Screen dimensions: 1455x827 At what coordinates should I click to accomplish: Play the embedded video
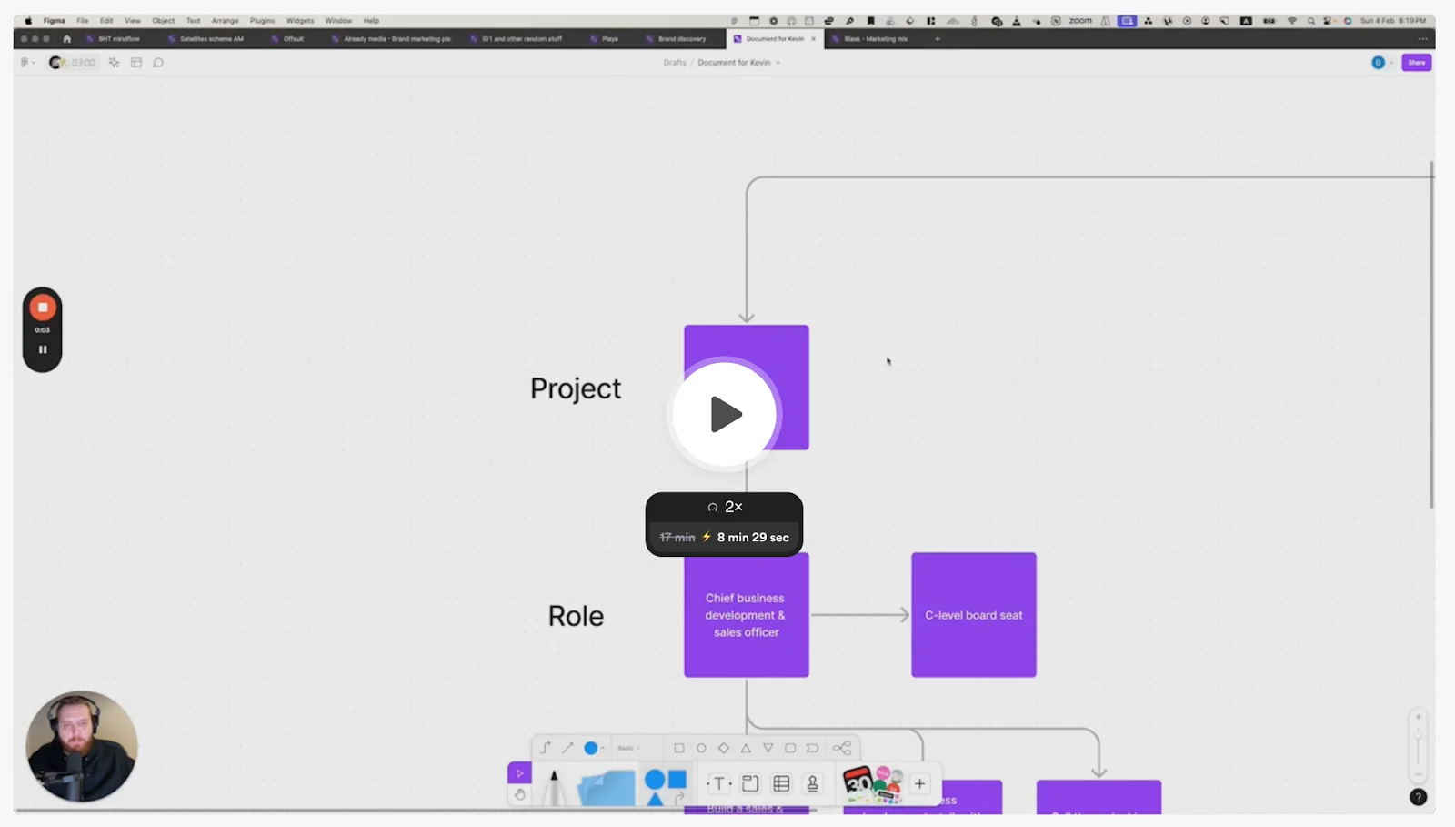point(724,414)
